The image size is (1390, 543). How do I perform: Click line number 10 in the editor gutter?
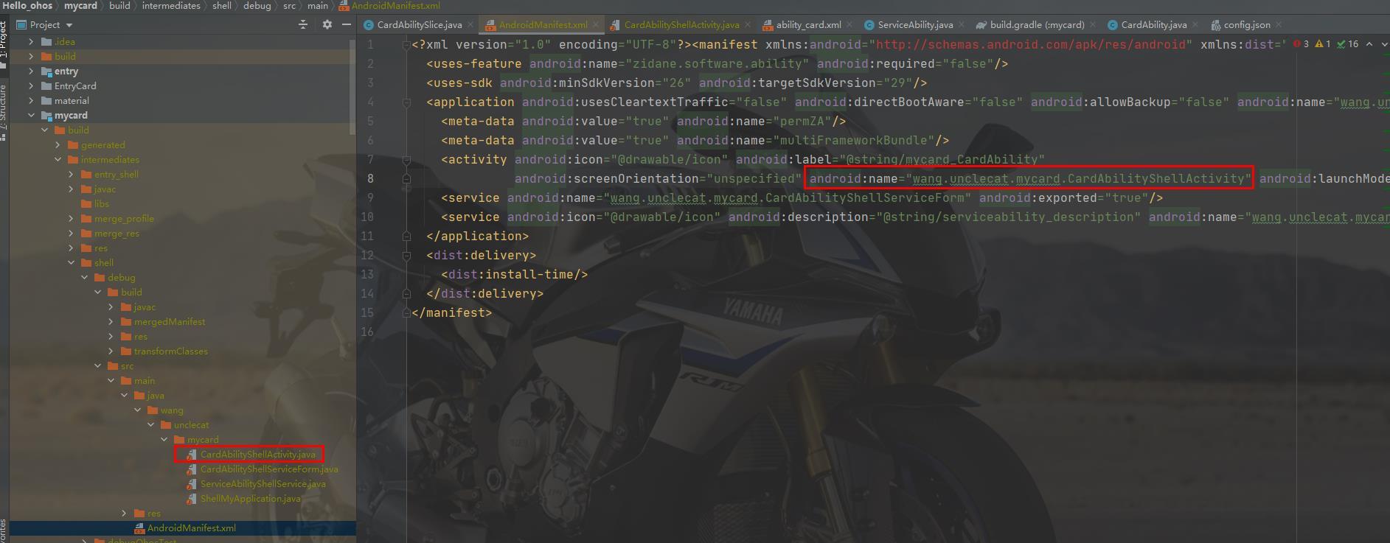point(368,217)
